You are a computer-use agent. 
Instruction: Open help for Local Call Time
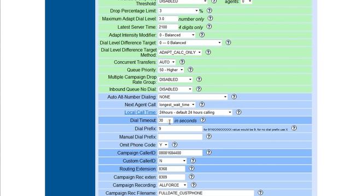click(238, 112)
